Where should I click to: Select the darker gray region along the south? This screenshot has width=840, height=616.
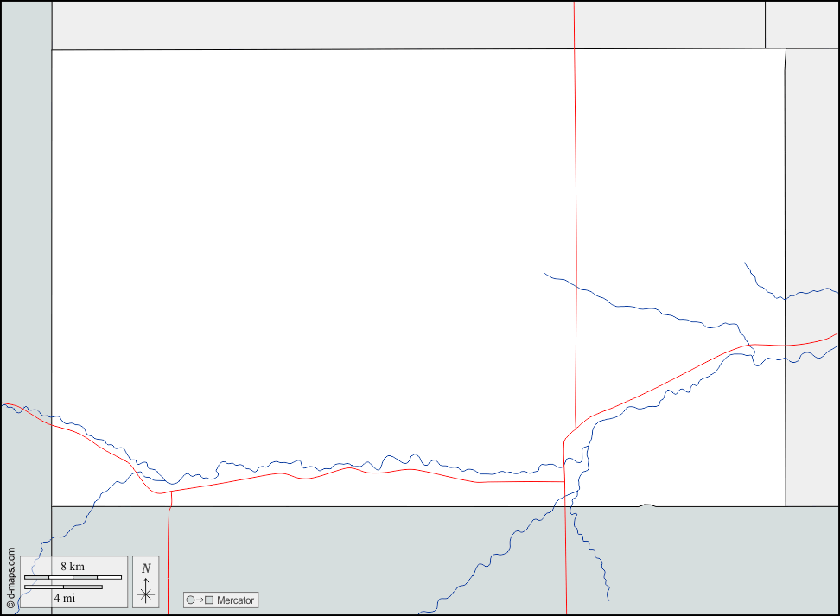pyautogui.click(x=346, y=553)
